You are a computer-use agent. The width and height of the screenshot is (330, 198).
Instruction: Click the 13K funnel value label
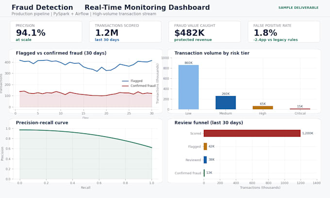coord(209,173)
